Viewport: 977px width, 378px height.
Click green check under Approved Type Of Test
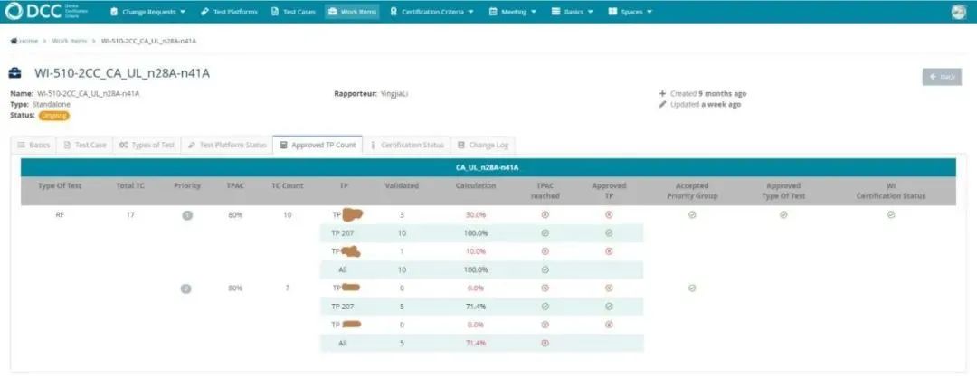tap(783, 215)
